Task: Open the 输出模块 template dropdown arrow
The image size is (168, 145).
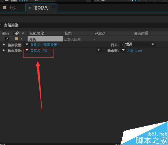Action: pyautogui.click(x=27, y=50)
